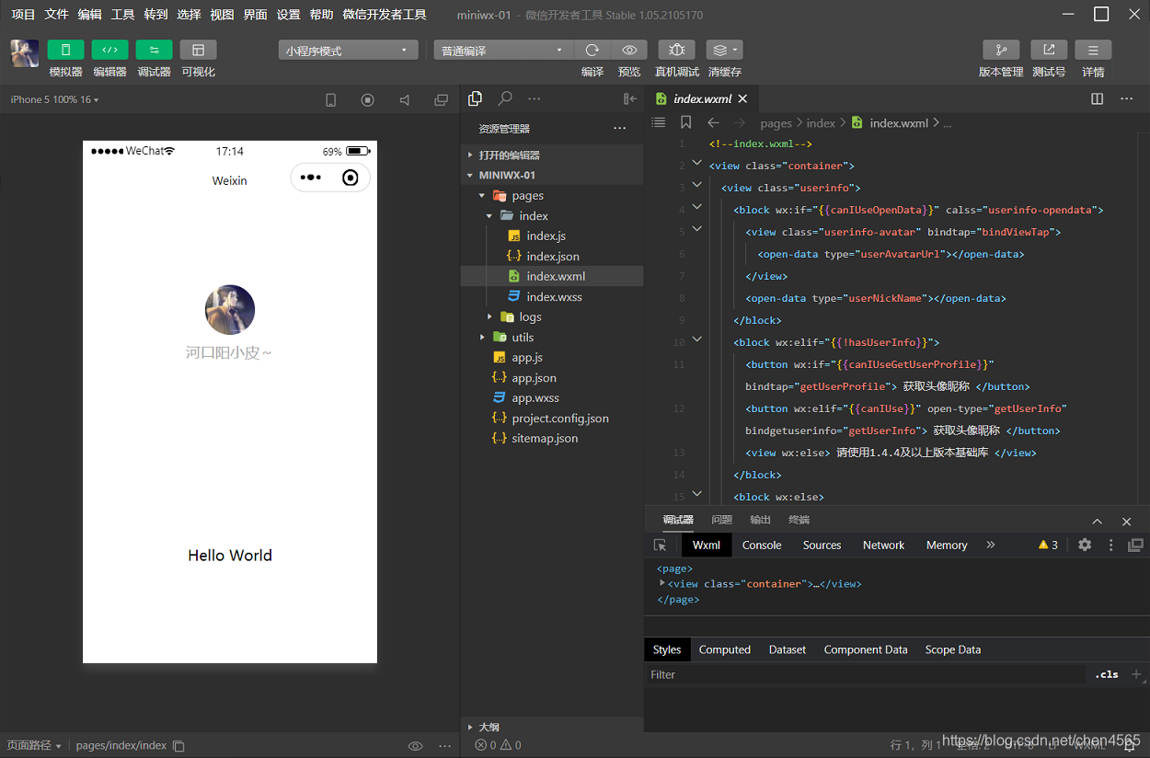Open index.wxss in the file tree
Image resolution: width=1150 pixels, height=758 pixels.
click(x=552, y=297)
